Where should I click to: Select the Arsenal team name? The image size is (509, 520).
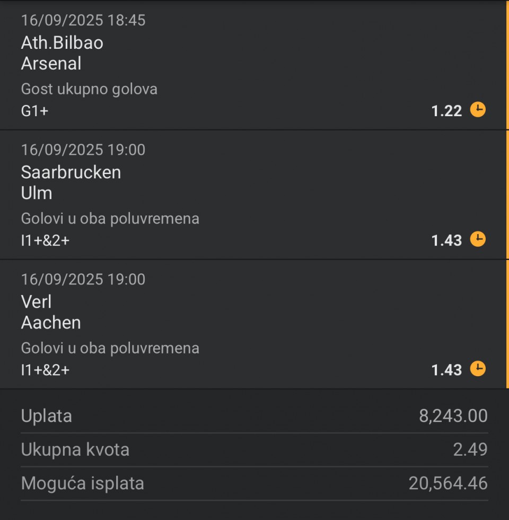51,63
